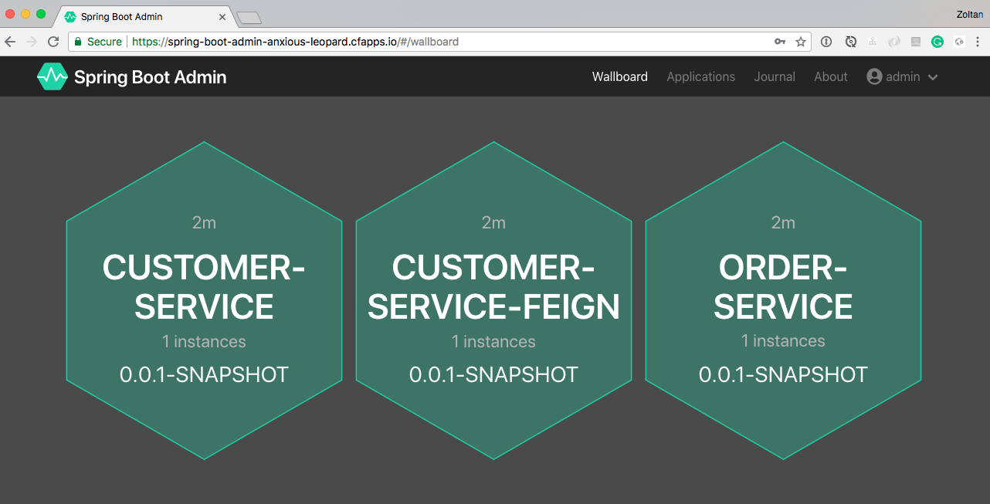This screenshot has height=504, width=990.
Task: Open the CUSTOMER-SERVICE hexagon tile
Action: [x=204, y=301]
